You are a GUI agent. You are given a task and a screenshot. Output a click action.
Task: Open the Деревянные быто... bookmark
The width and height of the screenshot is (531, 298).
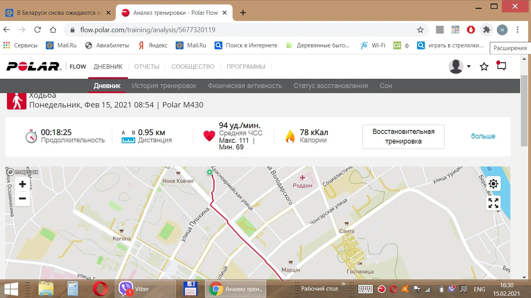tap(318, 45)
